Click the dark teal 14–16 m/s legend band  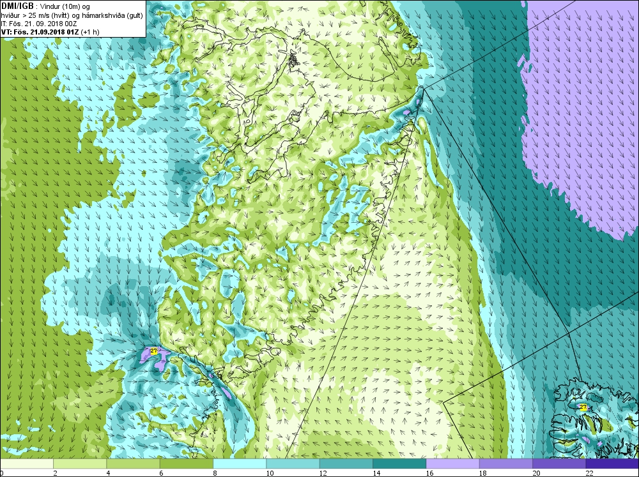(399, 464)
